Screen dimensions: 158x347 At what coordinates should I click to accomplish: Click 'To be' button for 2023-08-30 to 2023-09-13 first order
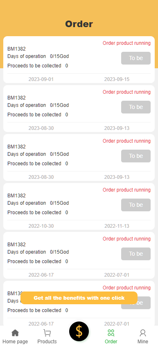[x=136, y=107]
